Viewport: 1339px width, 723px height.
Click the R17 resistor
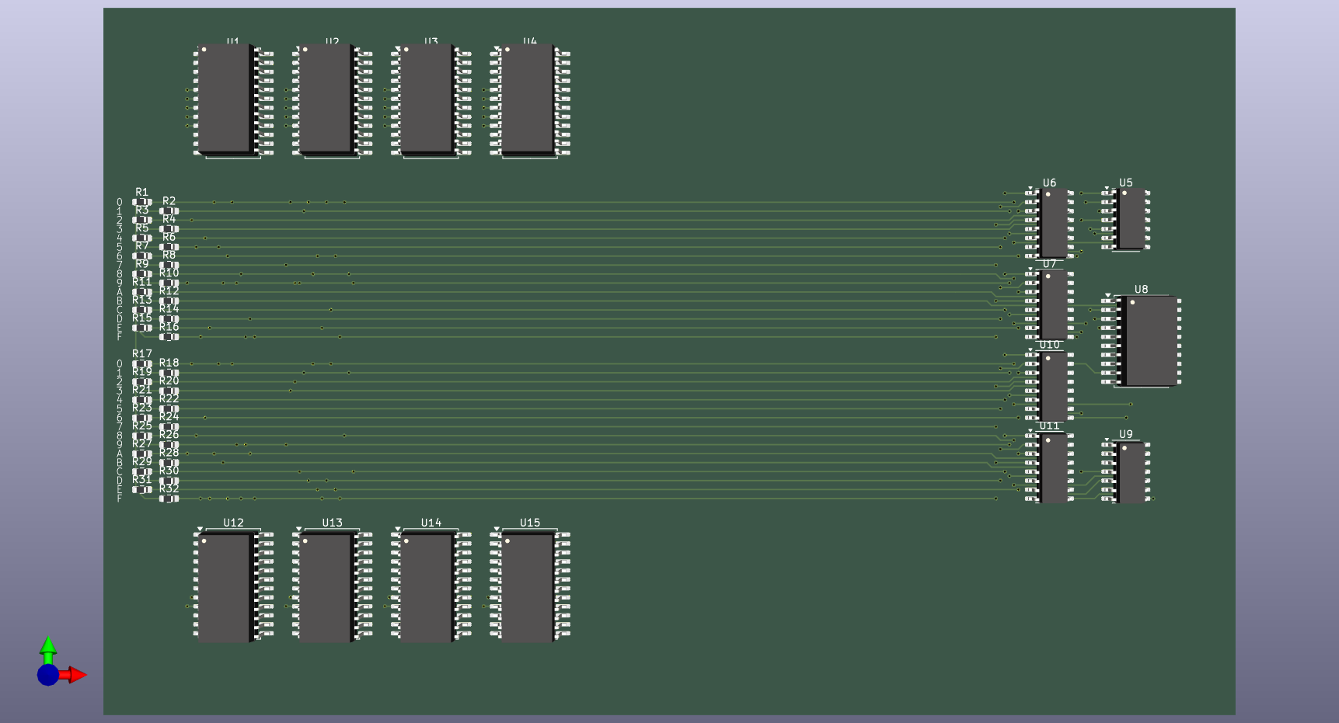[141, 363]
